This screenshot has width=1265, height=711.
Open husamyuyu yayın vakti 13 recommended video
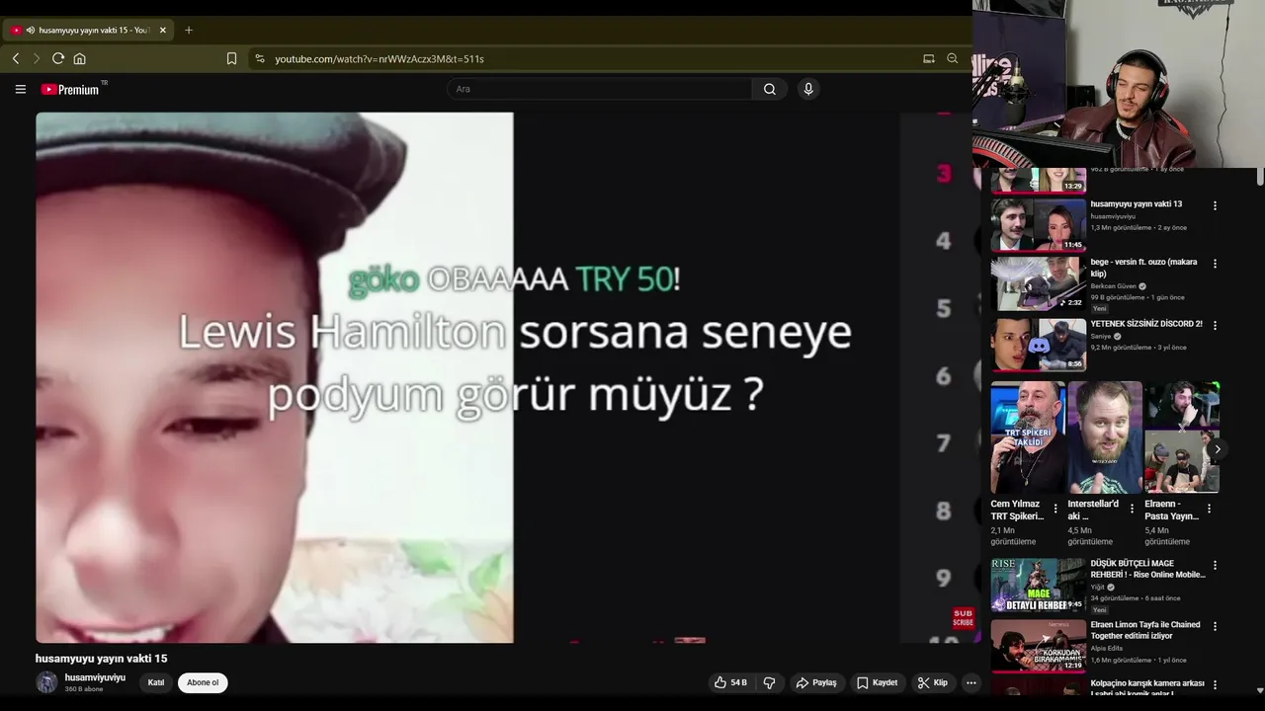point(1136,204)
